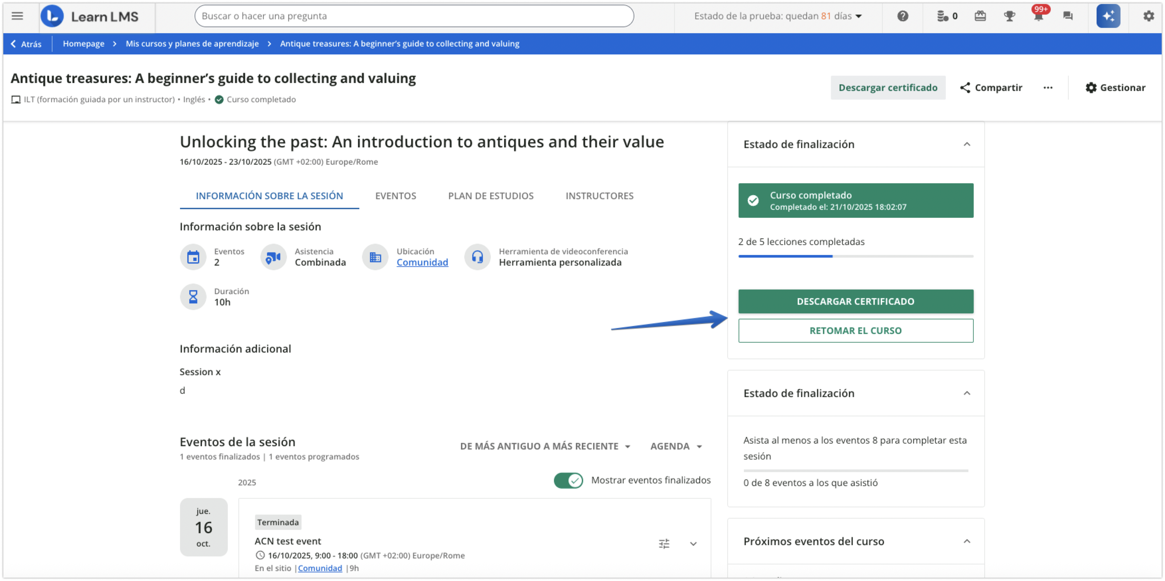The height and width of the screenshot is (581, 1165).
Task: Open the rewards gift icon
Action: (980, 16)
